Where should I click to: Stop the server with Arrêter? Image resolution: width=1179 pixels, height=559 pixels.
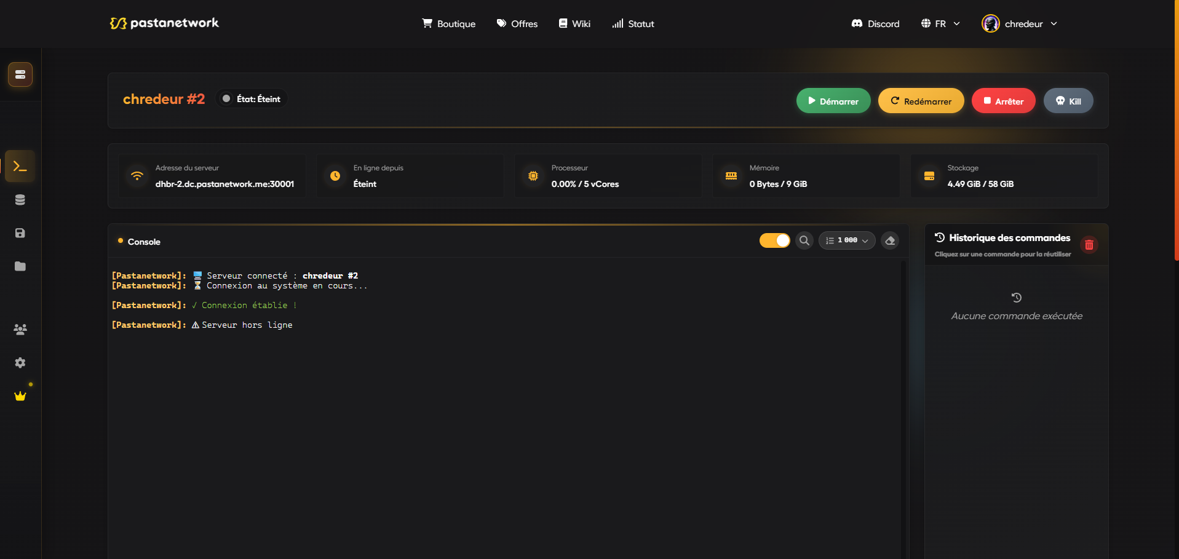coord(1004,101)
